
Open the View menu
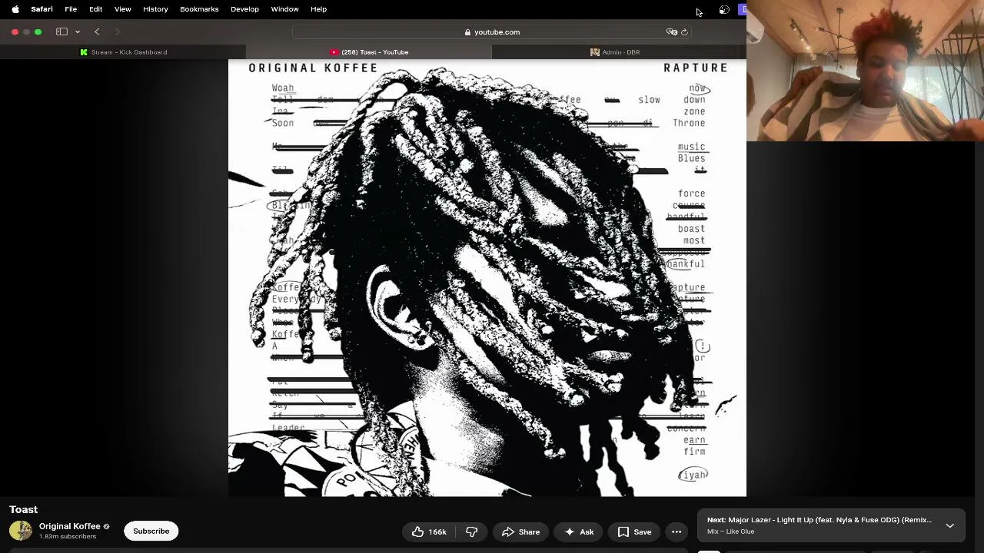tap(122, 9)
